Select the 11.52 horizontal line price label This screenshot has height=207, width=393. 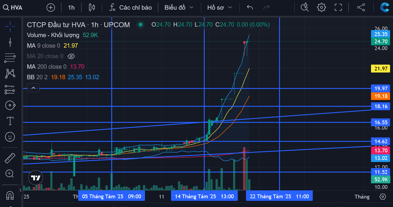(381, 172)
